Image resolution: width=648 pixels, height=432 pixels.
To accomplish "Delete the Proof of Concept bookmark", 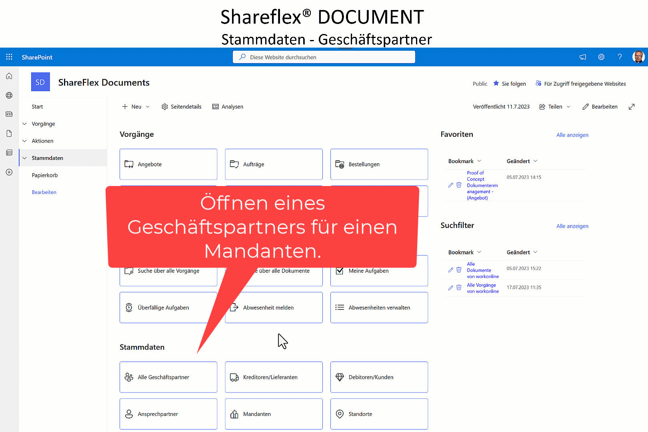I will (x=459, y=185).
